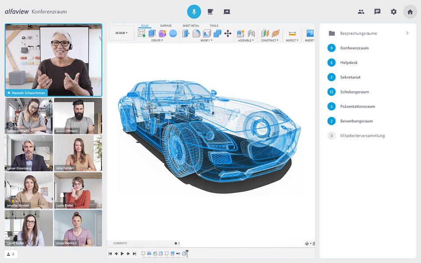Open the folder icon beside Besprechungsräume
The width and height of the screenshot is (421, 263).
tap(332, 33)
